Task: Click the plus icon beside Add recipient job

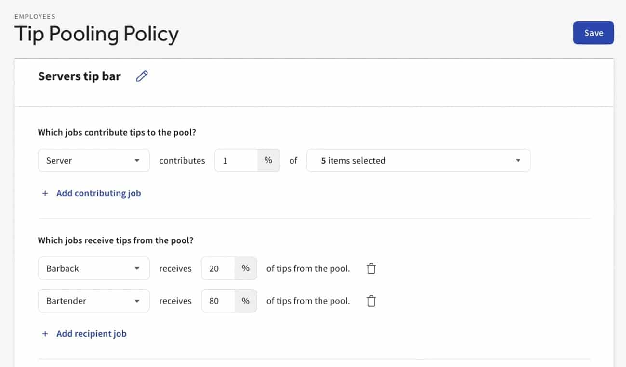Action: 45,333
